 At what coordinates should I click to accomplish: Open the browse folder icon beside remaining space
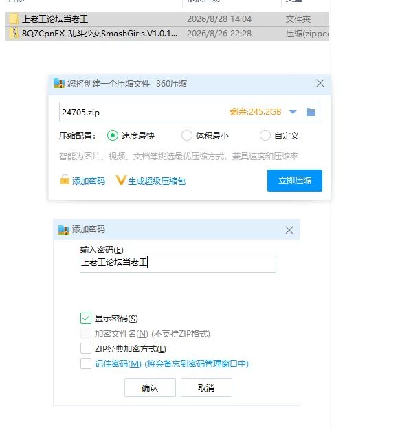coord(311,112)
